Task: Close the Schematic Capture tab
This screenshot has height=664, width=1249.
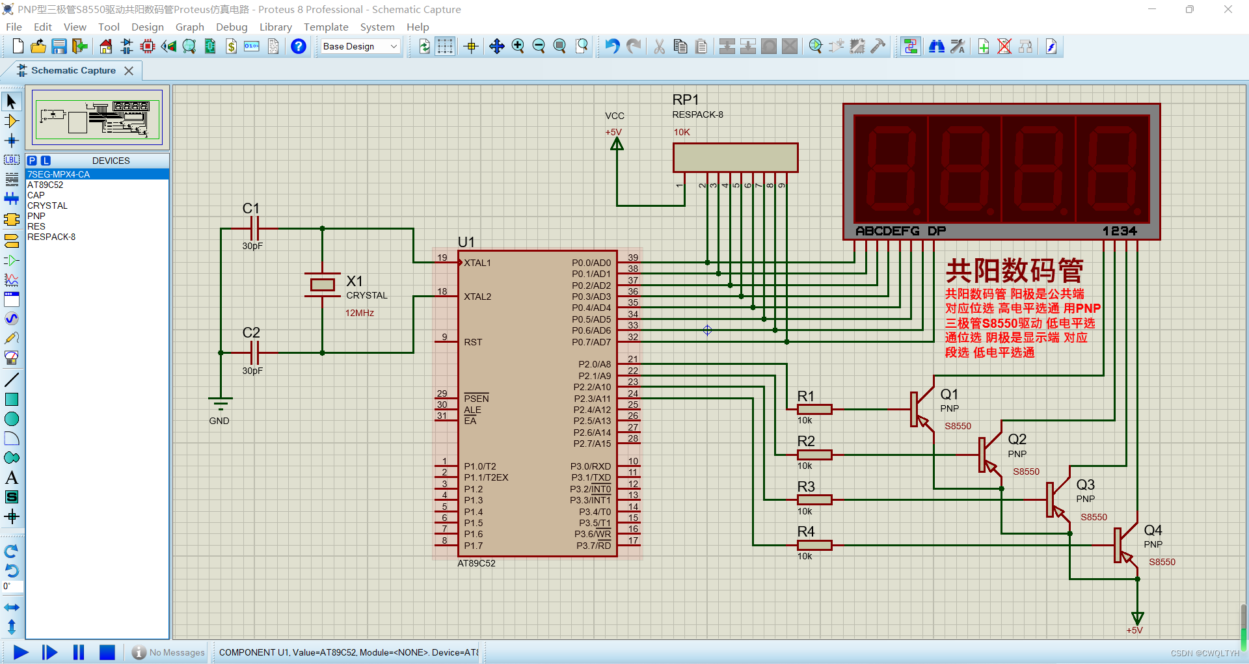Action: [x=129, y=70]
